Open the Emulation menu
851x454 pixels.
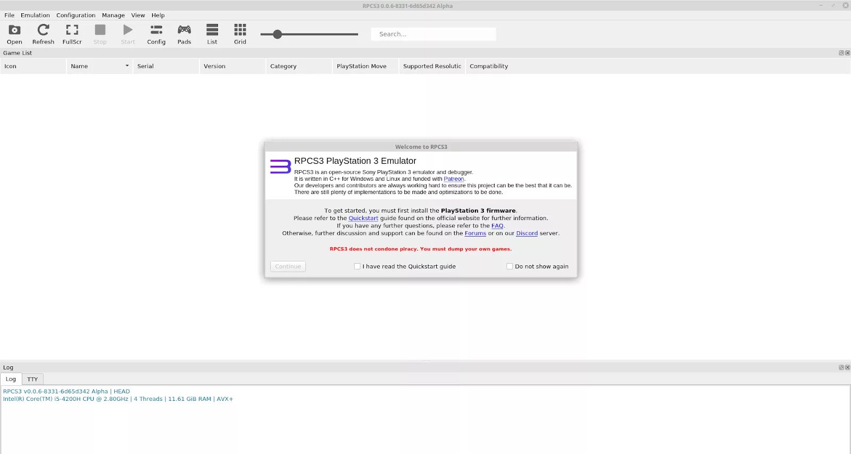35,15
